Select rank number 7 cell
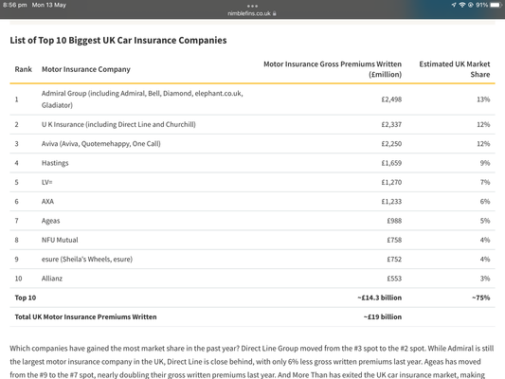505x379 pixels. pyautogui.click(x=16, y=221)
